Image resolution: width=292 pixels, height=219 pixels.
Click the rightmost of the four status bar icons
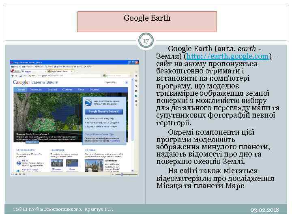[x=24, y=174]
